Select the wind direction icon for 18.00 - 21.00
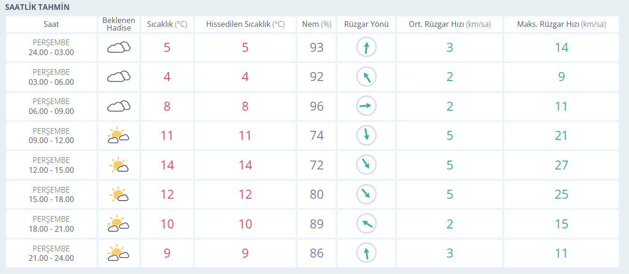The image size is (629, 274). pyautogui.click(x=366, y=224)
